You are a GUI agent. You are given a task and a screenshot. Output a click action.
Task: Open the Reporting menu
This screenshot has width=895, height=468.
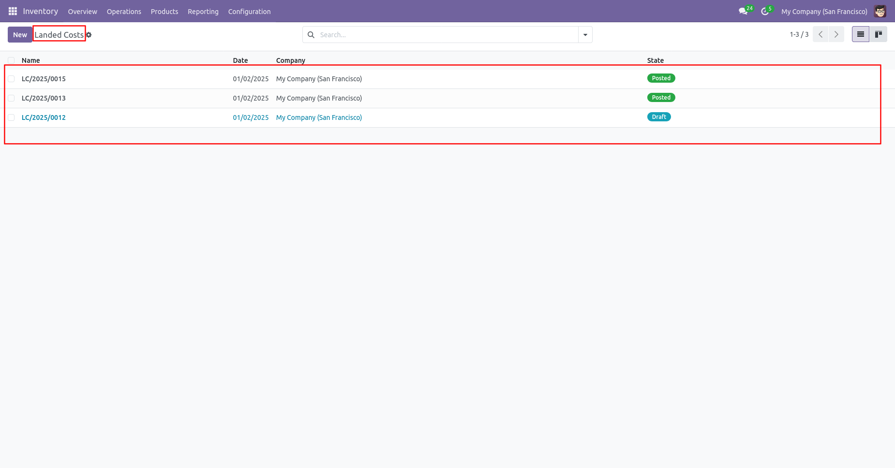coord(203,12)
